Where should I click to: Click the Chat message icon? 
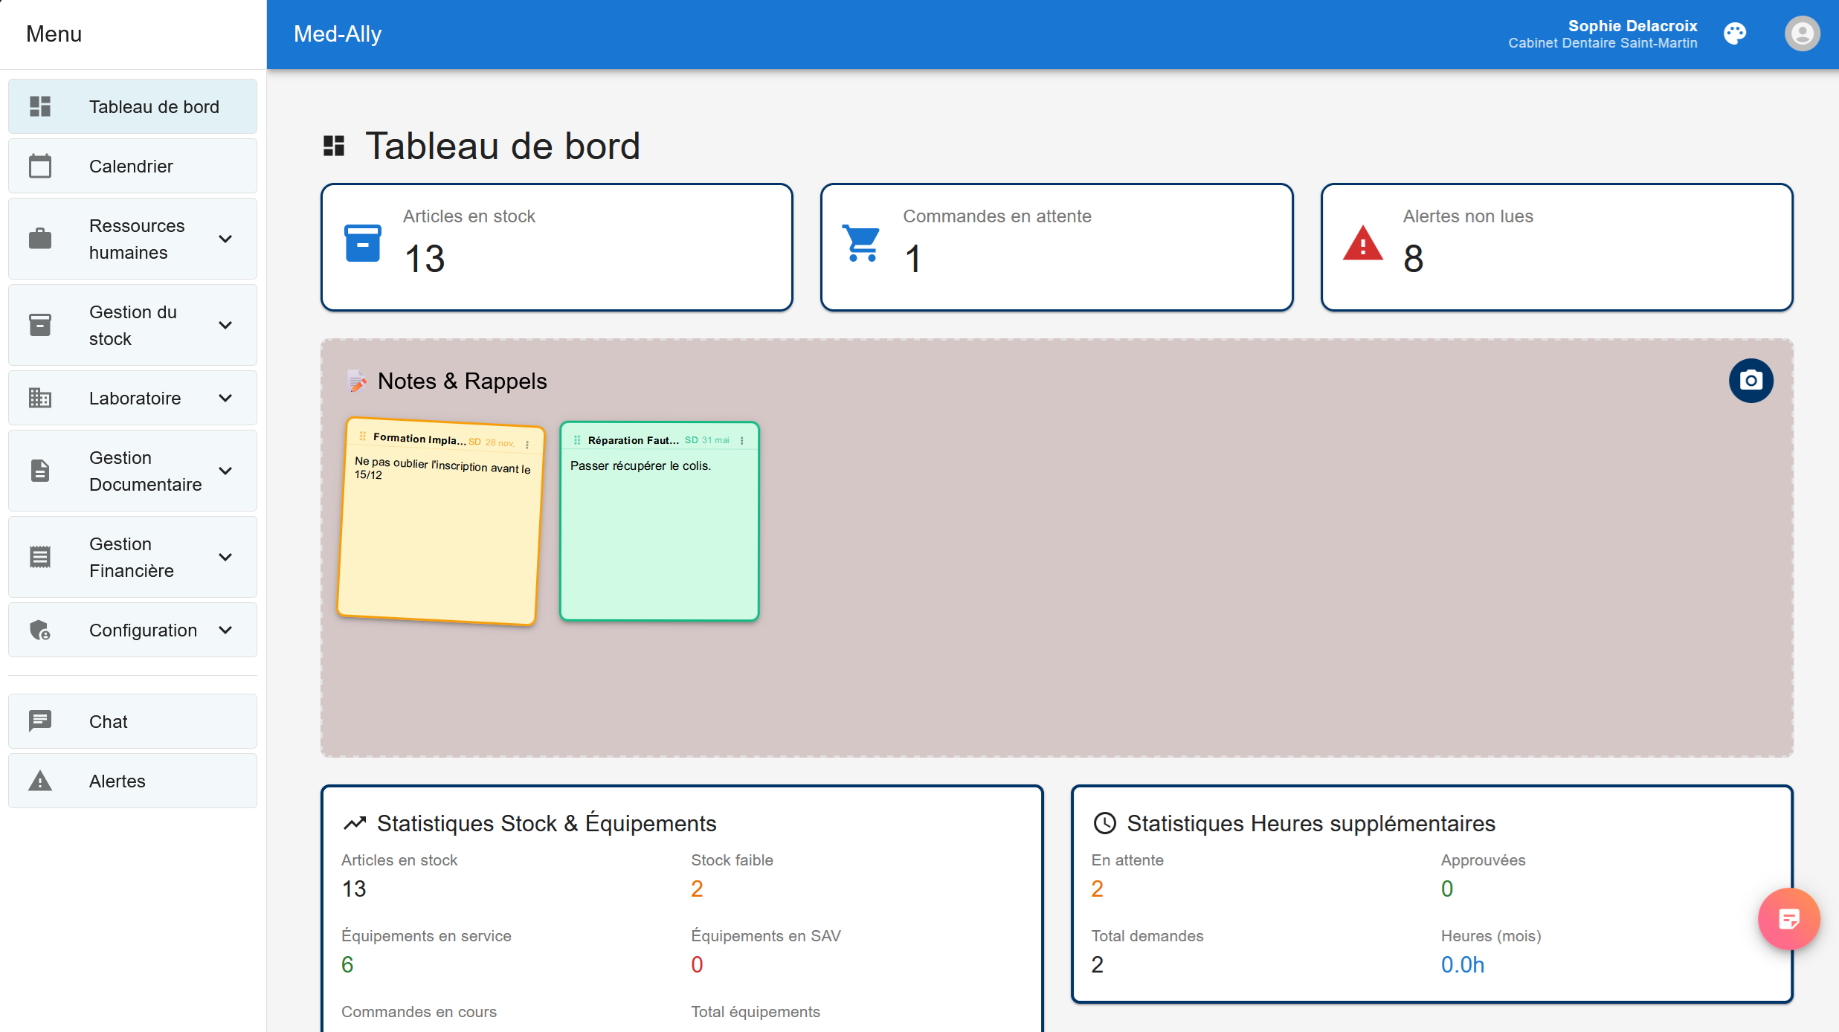[40, 720]
